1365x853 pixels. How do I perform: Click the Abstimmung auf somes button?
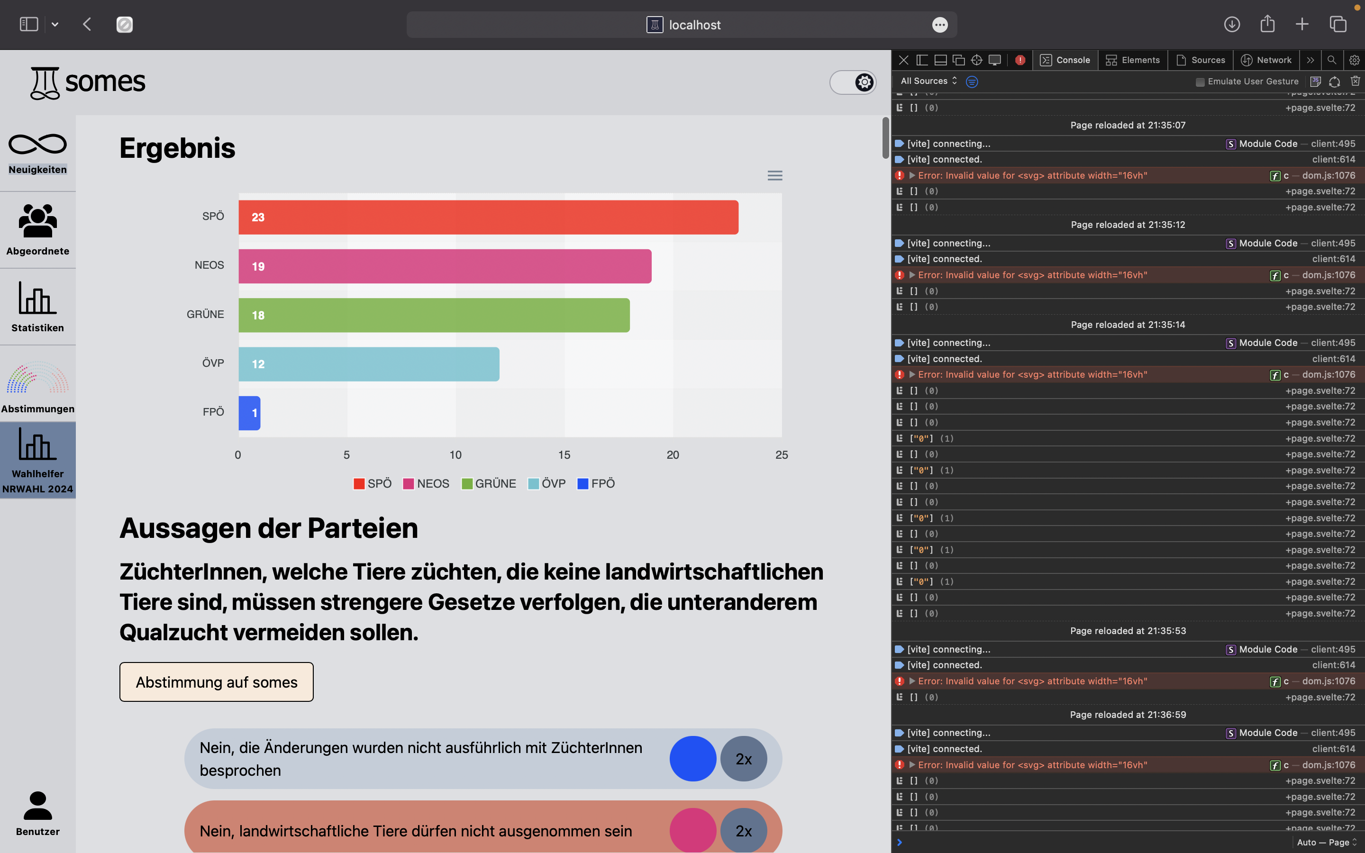point(216,681)
